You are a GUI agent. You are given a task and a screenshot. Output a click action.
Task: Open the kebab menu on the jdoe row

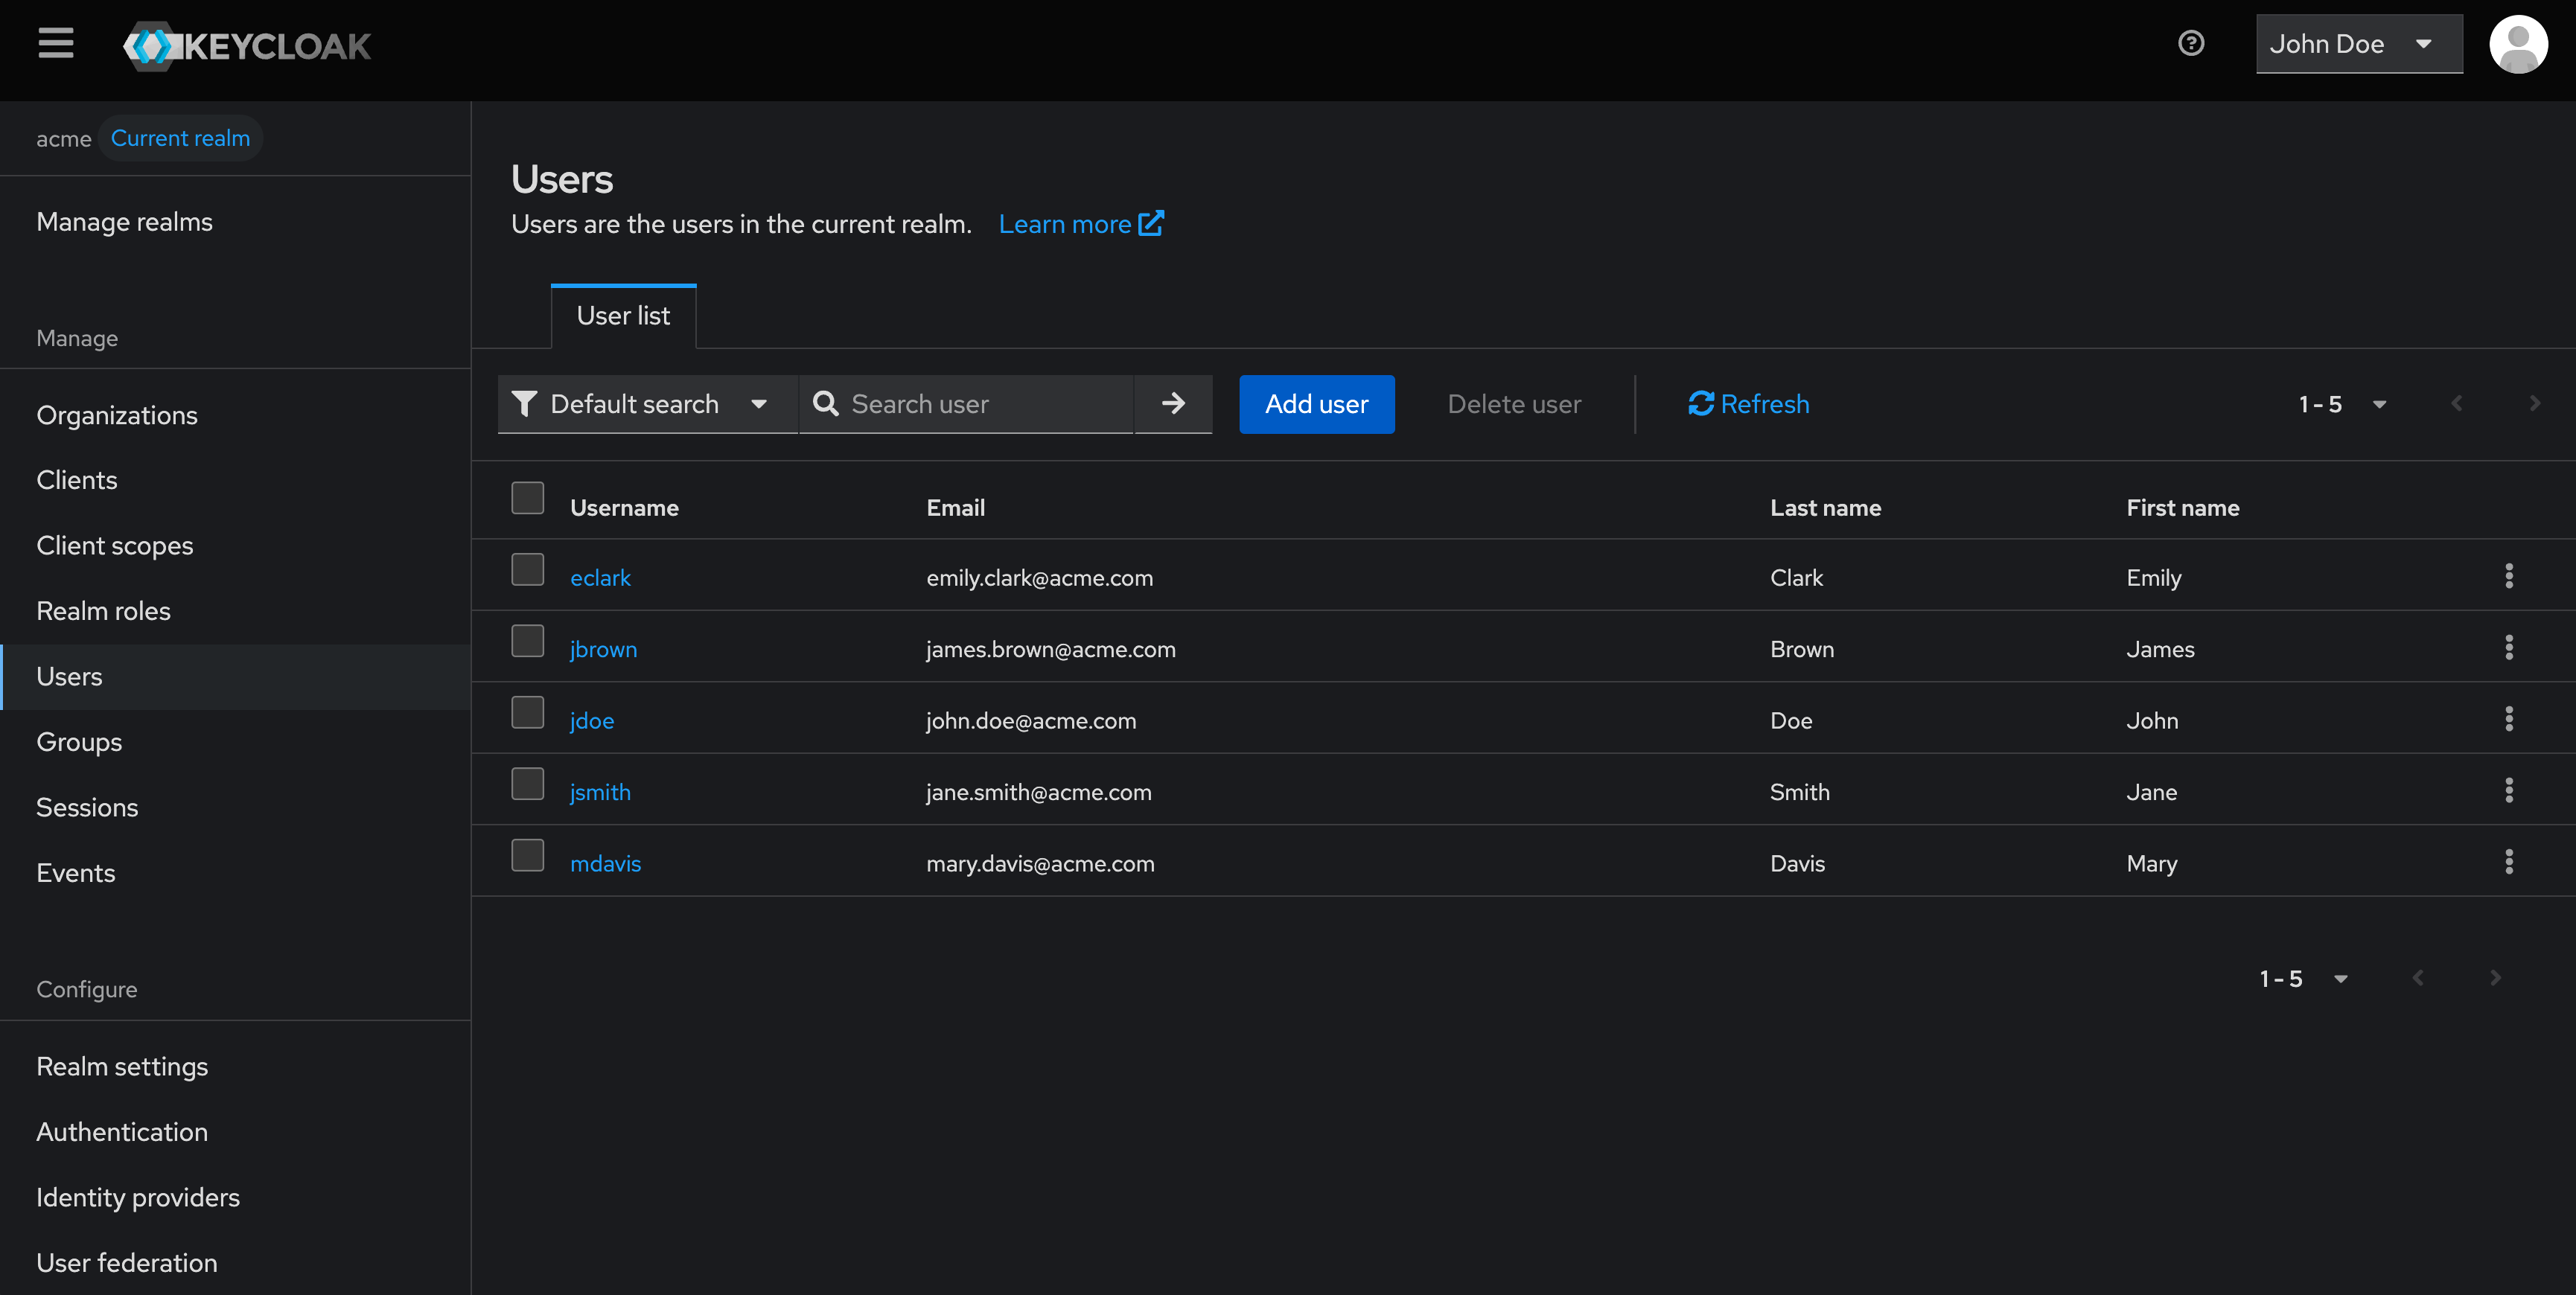pyautogui.click(x=2509, y=719)
